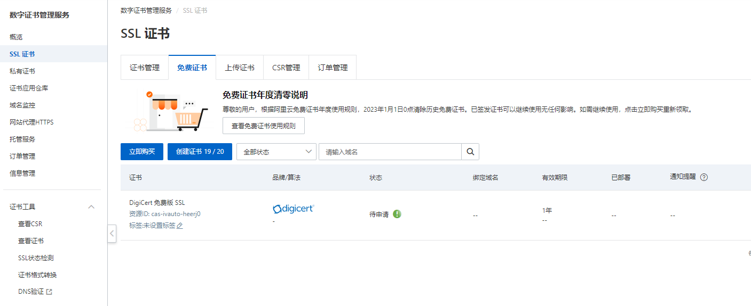The image size is (751, 306).
Task: Open the 上传证书 tab
Action: click(240, 68)
